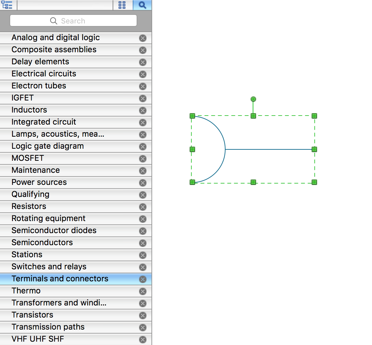The height and width of the screenshot is (345, 372).
Task: Click the top-left selection handle of shape
Action: pos(192,116)
